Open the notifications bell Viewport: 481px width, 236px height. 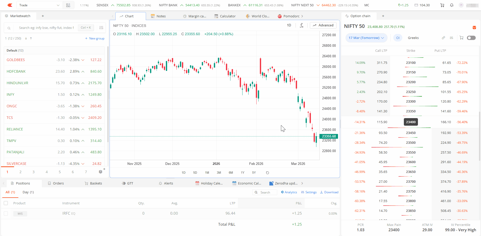pyautogui.click(x=452, y=5)
